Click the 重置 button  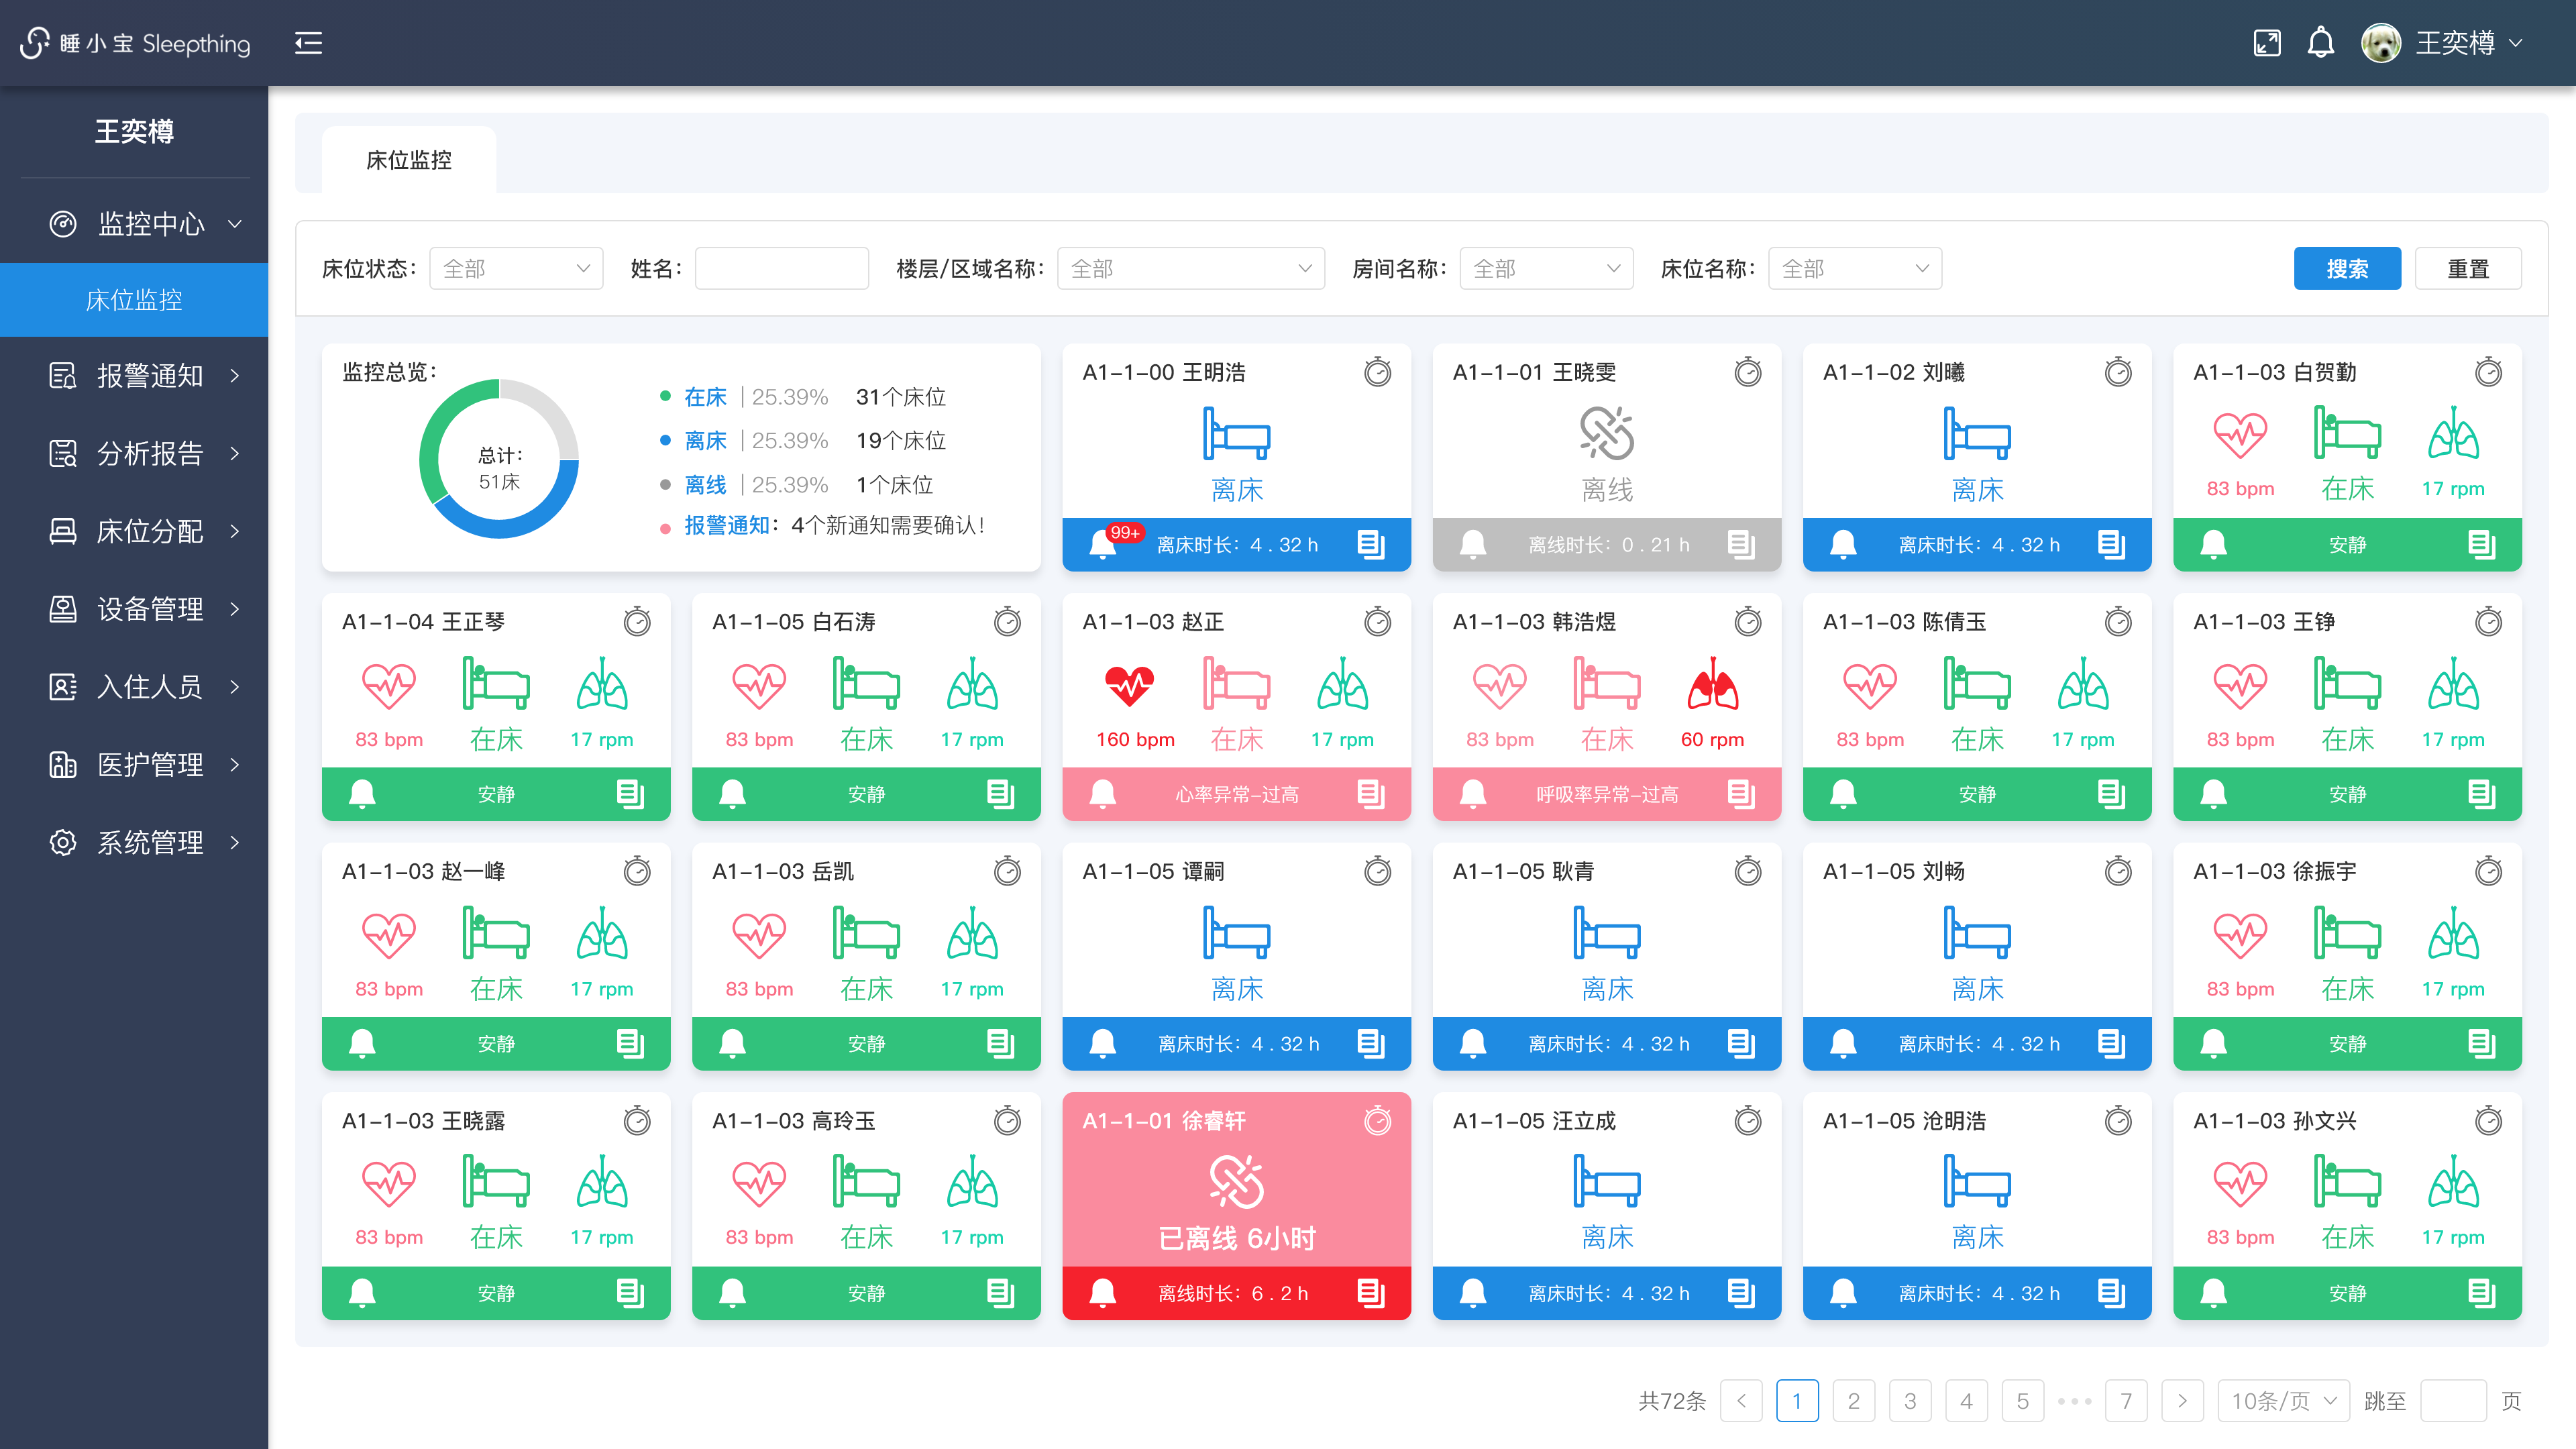pyautogui.click(x=2467, y=268)
